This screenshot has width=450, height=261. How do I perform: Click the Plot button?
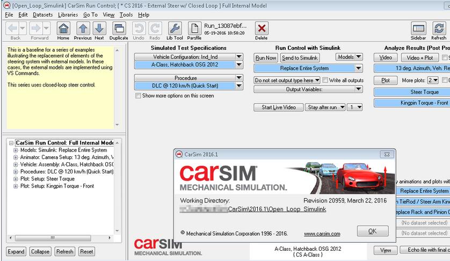pyautogui.click(x=386, y=80)
